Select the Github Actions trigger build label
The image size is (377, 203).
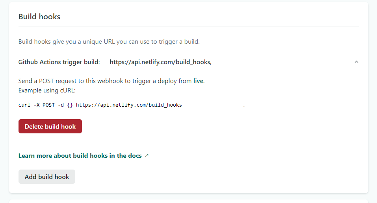[59, 62]
